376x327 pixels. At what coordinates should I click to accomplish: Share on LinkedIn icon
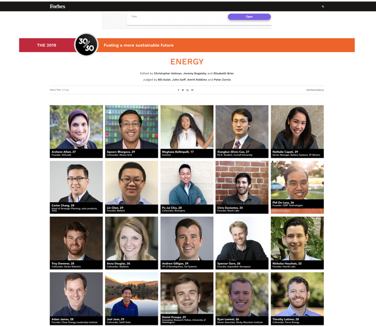tap(187, 90)
